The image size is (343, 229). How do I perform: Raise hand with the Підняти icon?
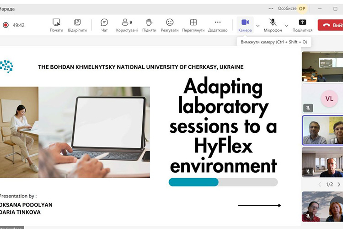tap(149, 22)
